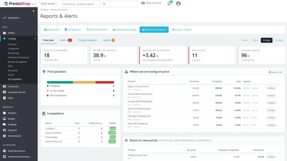Click the Shipping truck icon

(x=4, y=124)
